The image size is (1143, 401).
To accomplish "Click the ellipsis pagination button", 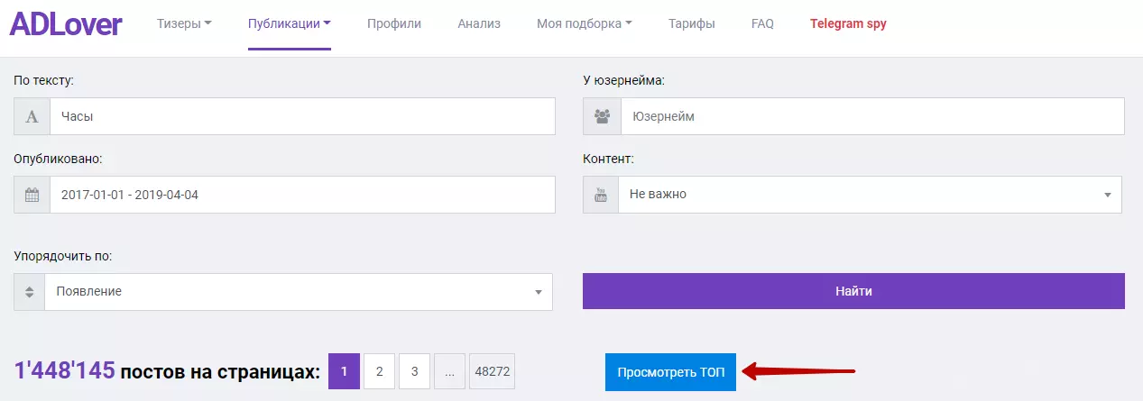I will pyautogui.click(x=449, y=371).
